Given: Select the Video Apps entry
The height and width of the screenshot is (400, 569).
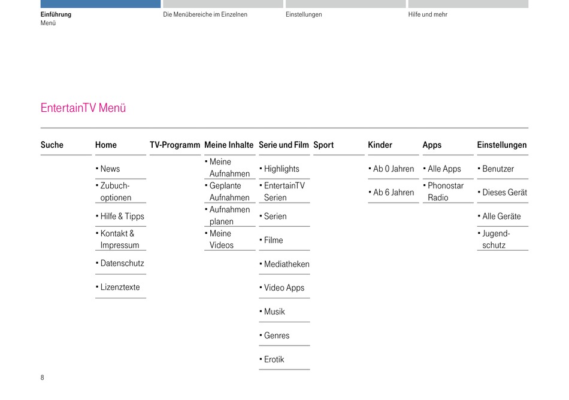Looking at the screenshot, I should 284,288.
